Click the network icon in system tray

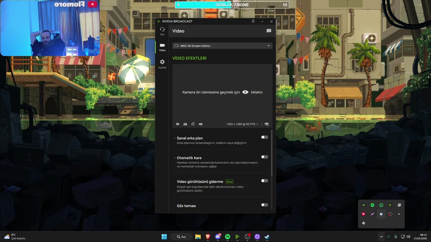[x=403, y=237]
